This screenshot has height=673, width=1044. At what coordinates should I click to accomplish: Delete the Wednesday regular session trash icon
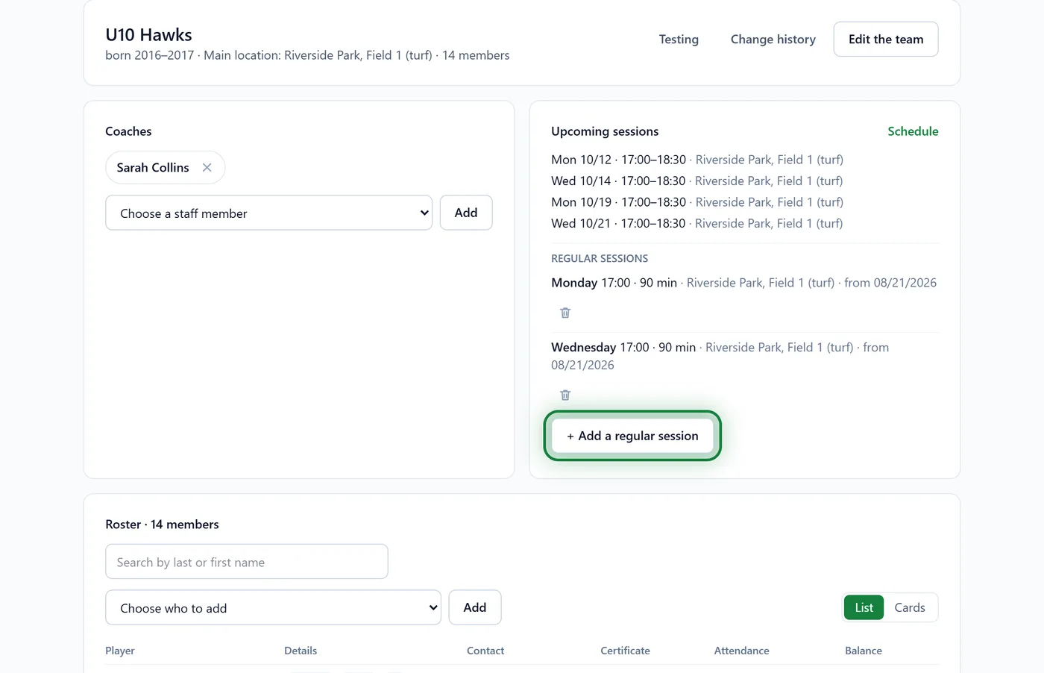point(565,395)
